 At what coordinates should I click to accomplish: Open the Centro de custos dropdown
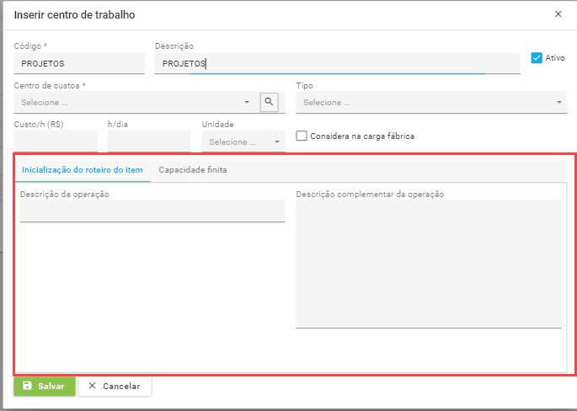(135, 103)
